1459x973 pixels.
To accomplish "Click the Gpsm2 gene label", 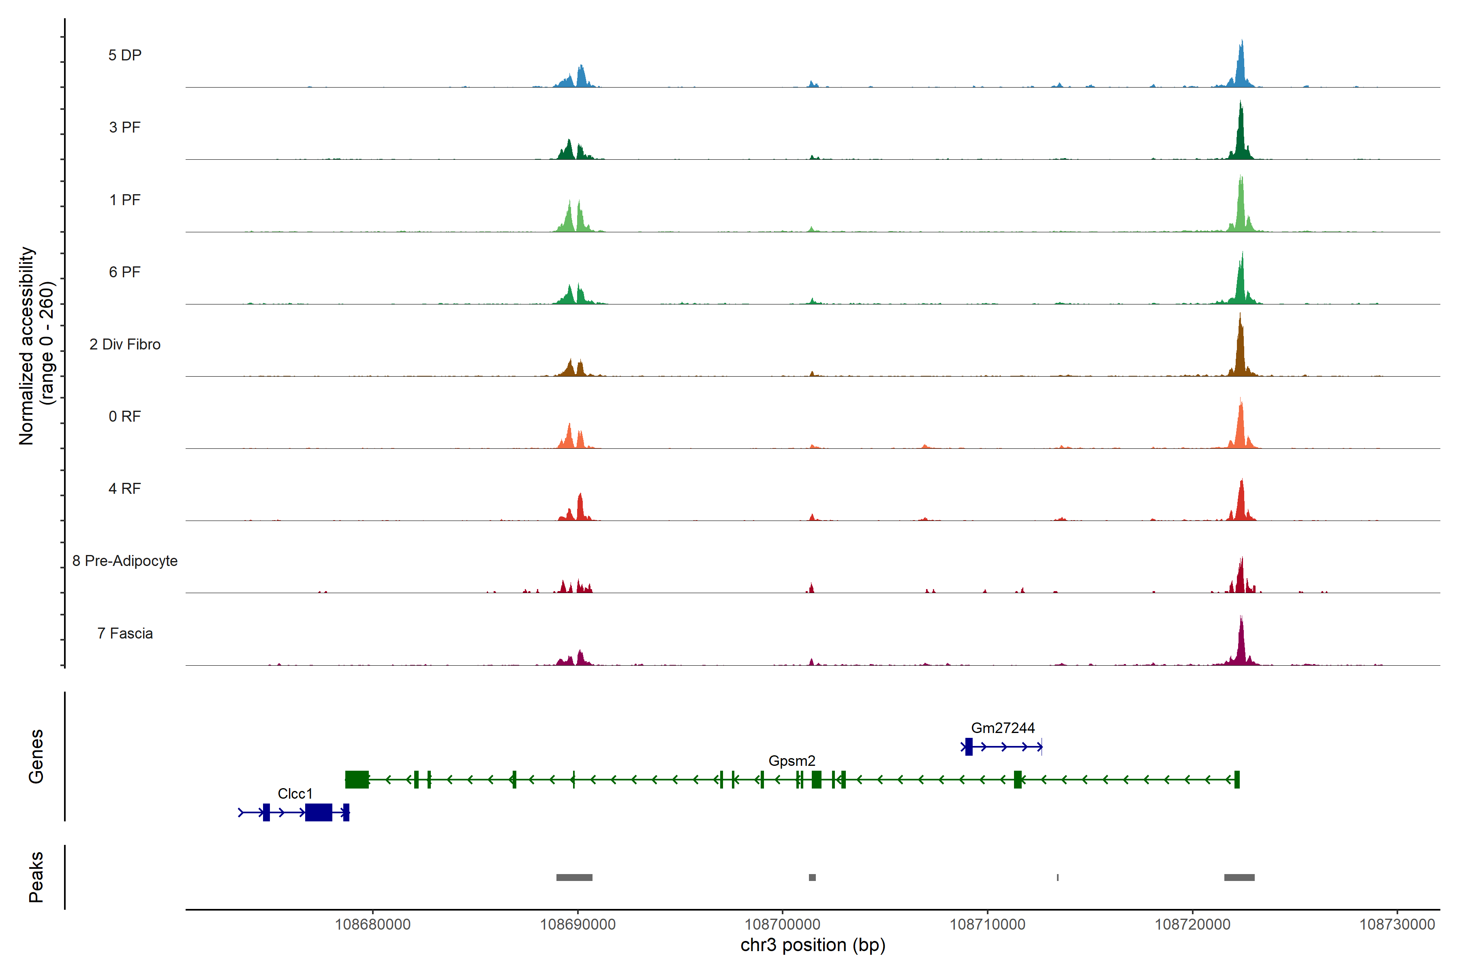I will pyautogui.click(x=792, y=761).
